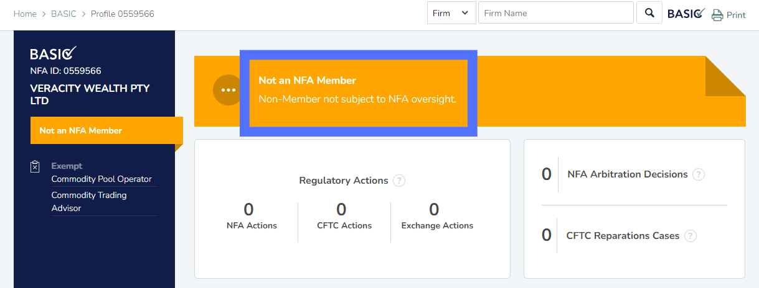Open NFA Arbitration Decisions help icon
Screen dimensions: 759x288
pos(699,174)
